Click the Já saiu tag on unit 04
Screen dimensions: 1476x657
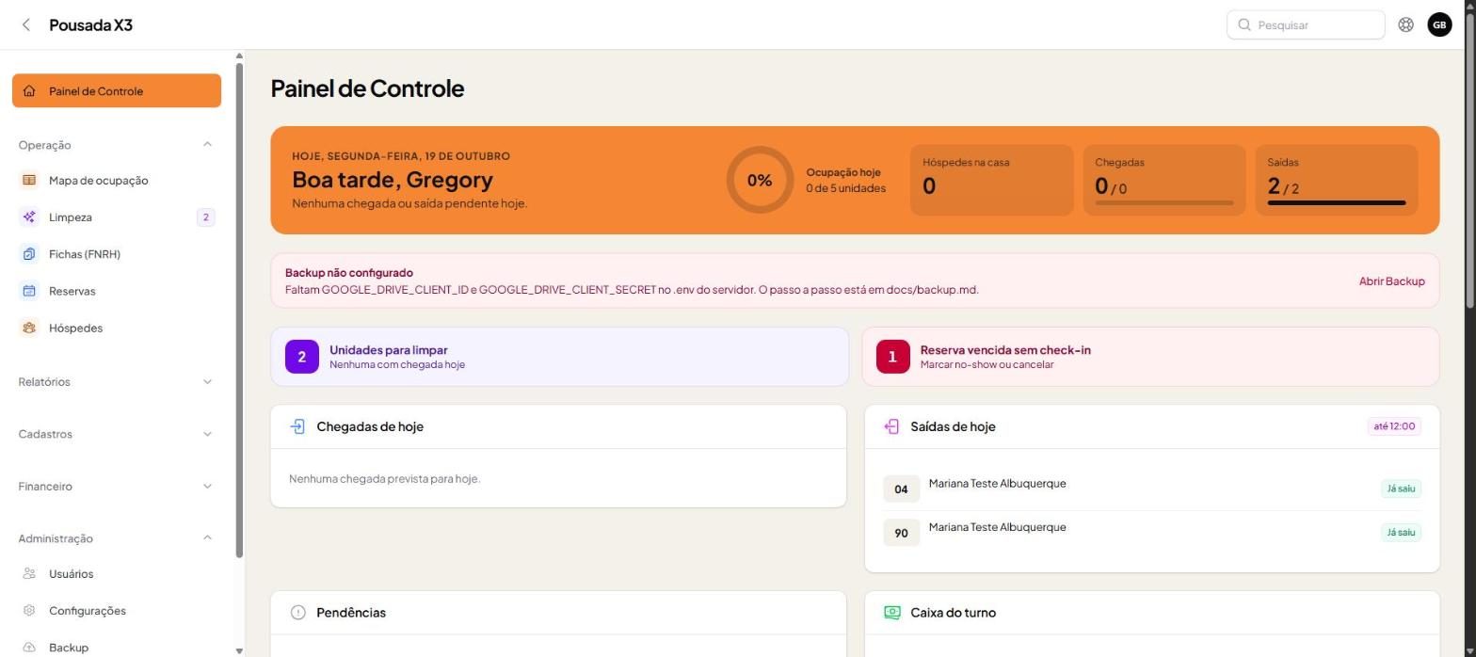coord(1401,489)
